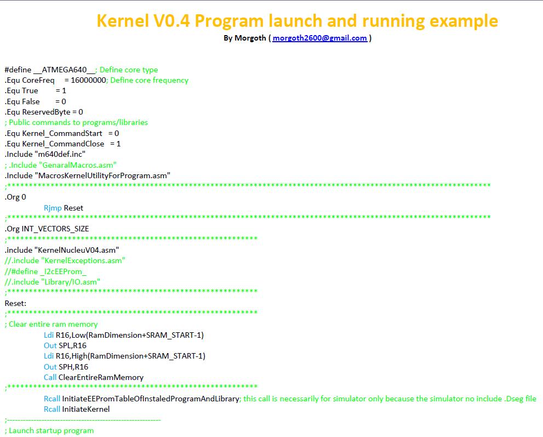
Task: Click the 'Reset:' label
Action: coord(15,304)
